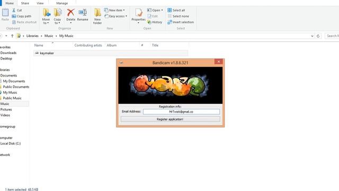339x191 pixels.
Task: Open History in ribbon
Action: (155, 22)
